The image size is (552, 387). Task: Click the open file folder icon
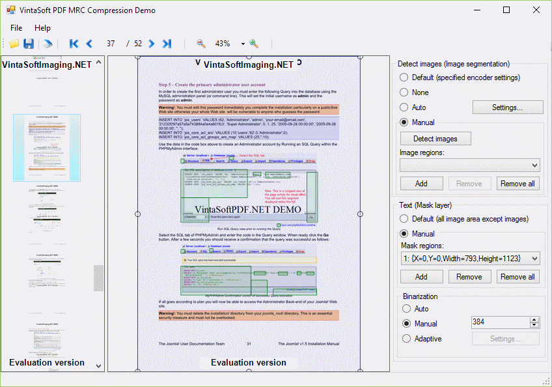[x=14, y=44]
